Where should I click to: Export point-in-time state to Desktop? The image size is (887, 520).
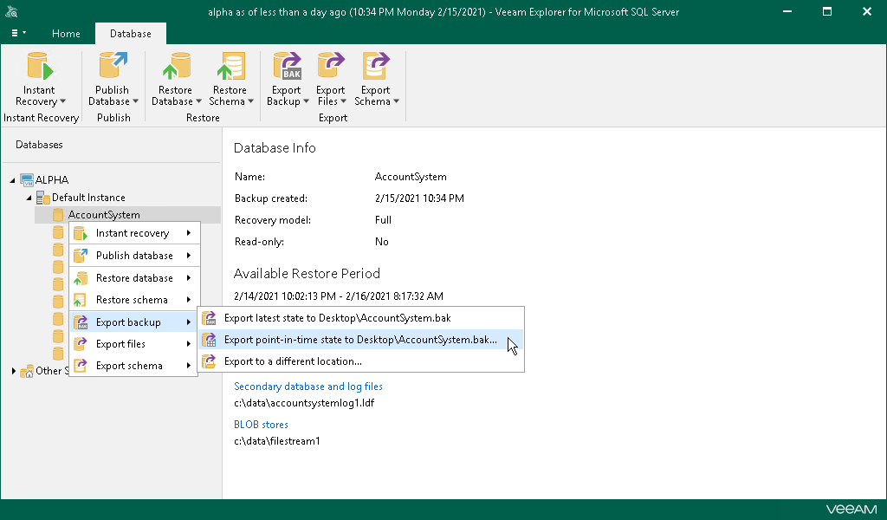tap(361, 340)
